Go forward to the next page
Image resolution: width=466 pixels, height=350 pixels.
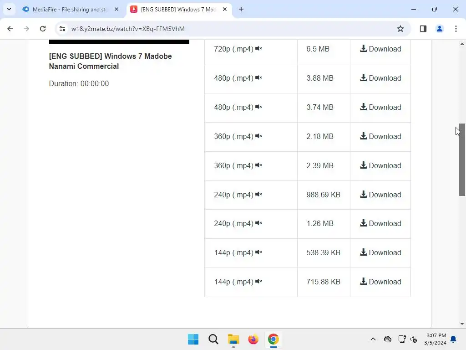(26, 29)
